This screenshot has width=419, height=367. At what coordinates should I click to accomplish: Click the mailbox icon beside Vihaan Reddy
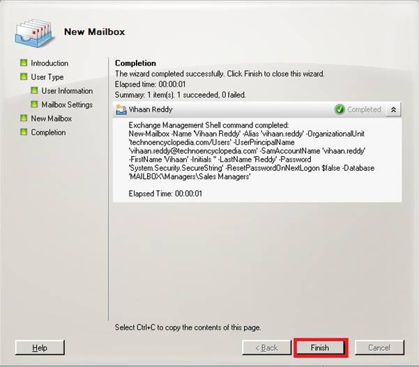click(121, 110)
